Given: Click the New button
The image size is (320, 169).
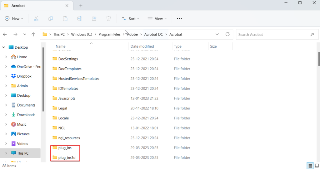Looking at the screenshot, I should 13,19.
